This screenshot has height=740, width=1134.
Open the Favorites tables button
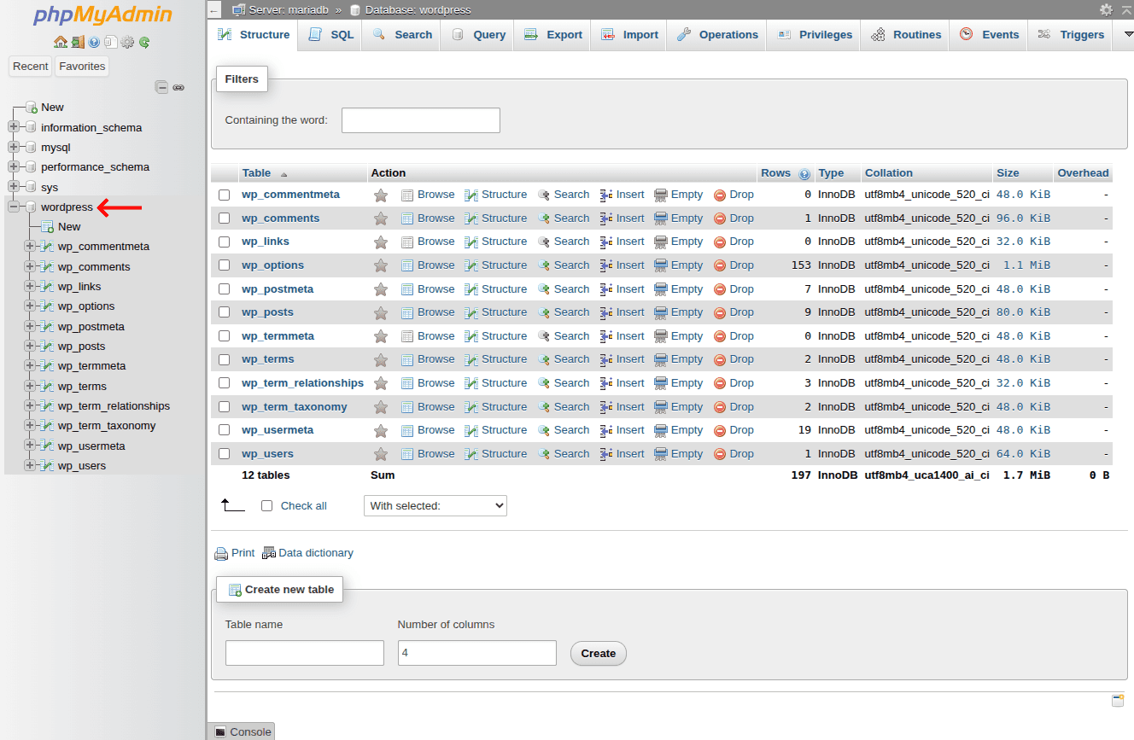pos(82,67)
